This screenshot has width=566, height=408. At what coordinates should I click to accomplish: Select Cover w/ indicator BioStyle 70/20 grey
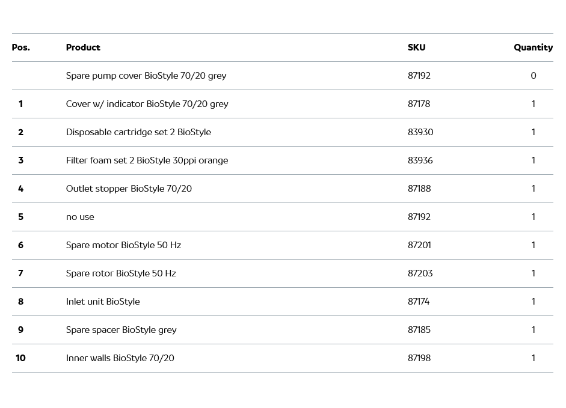pyautogui.click(x=147, y=104)
